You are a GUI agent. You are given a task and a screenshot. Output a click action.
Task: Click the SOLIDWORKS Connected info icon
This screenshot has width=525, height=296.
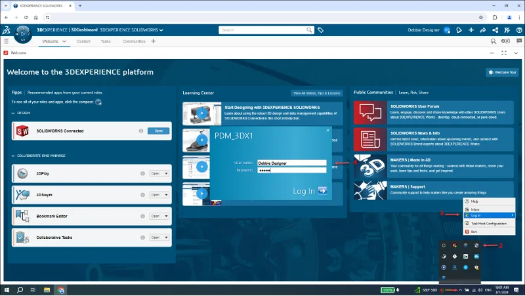click(141, 131)
